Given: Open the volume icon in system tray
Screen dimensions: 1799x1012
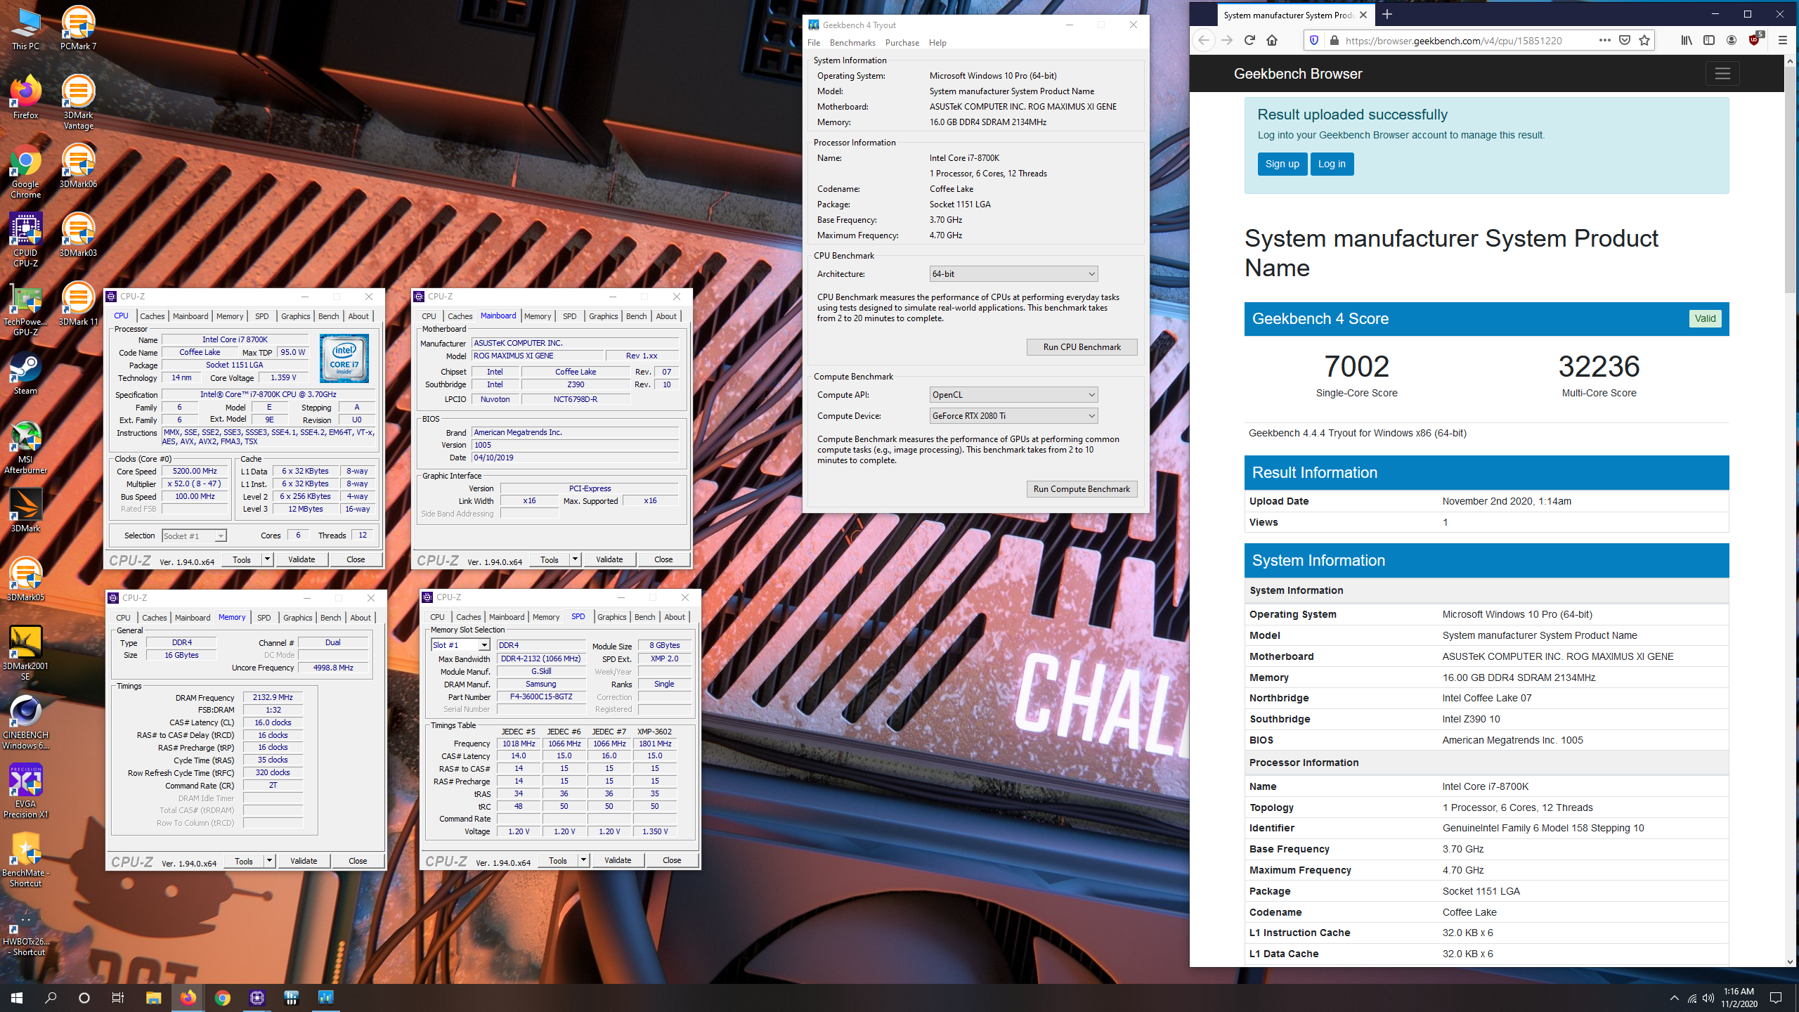Looking at the screenshot, I should pos(1708,998).
